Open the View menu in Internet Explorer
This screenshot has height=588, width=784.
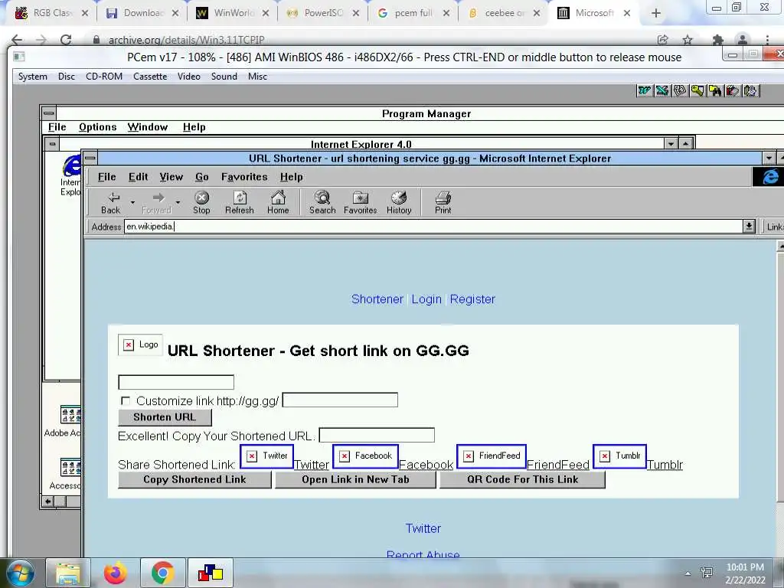click(x=171, y=177)
